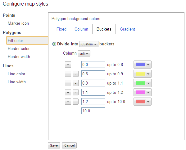Add bucket after the 1.1 row

tap(68, 92)
